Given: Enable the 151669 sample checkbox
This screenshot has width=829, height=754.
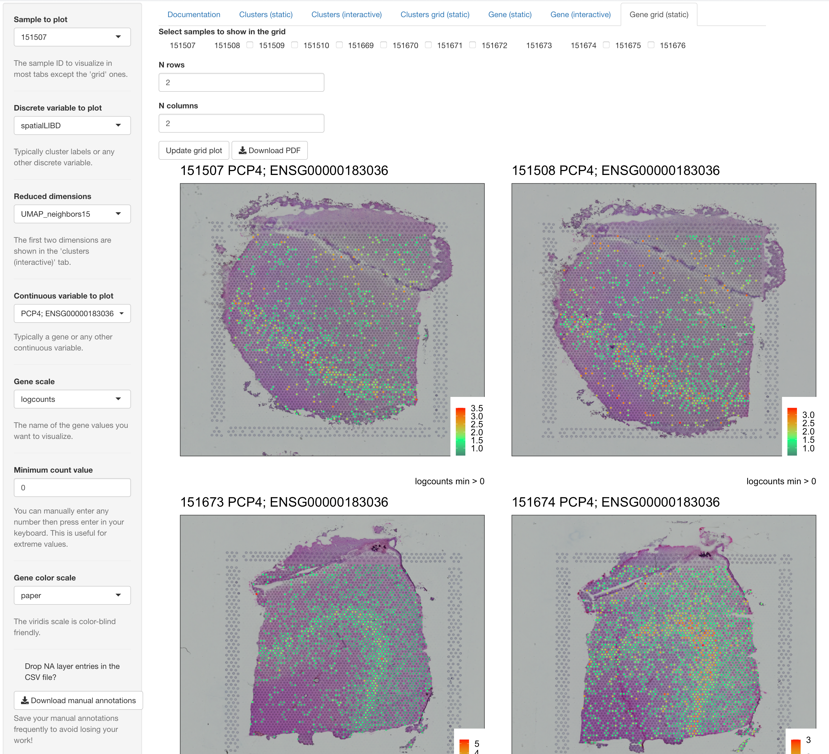Looking at the screenshot, I should (339, 45).
